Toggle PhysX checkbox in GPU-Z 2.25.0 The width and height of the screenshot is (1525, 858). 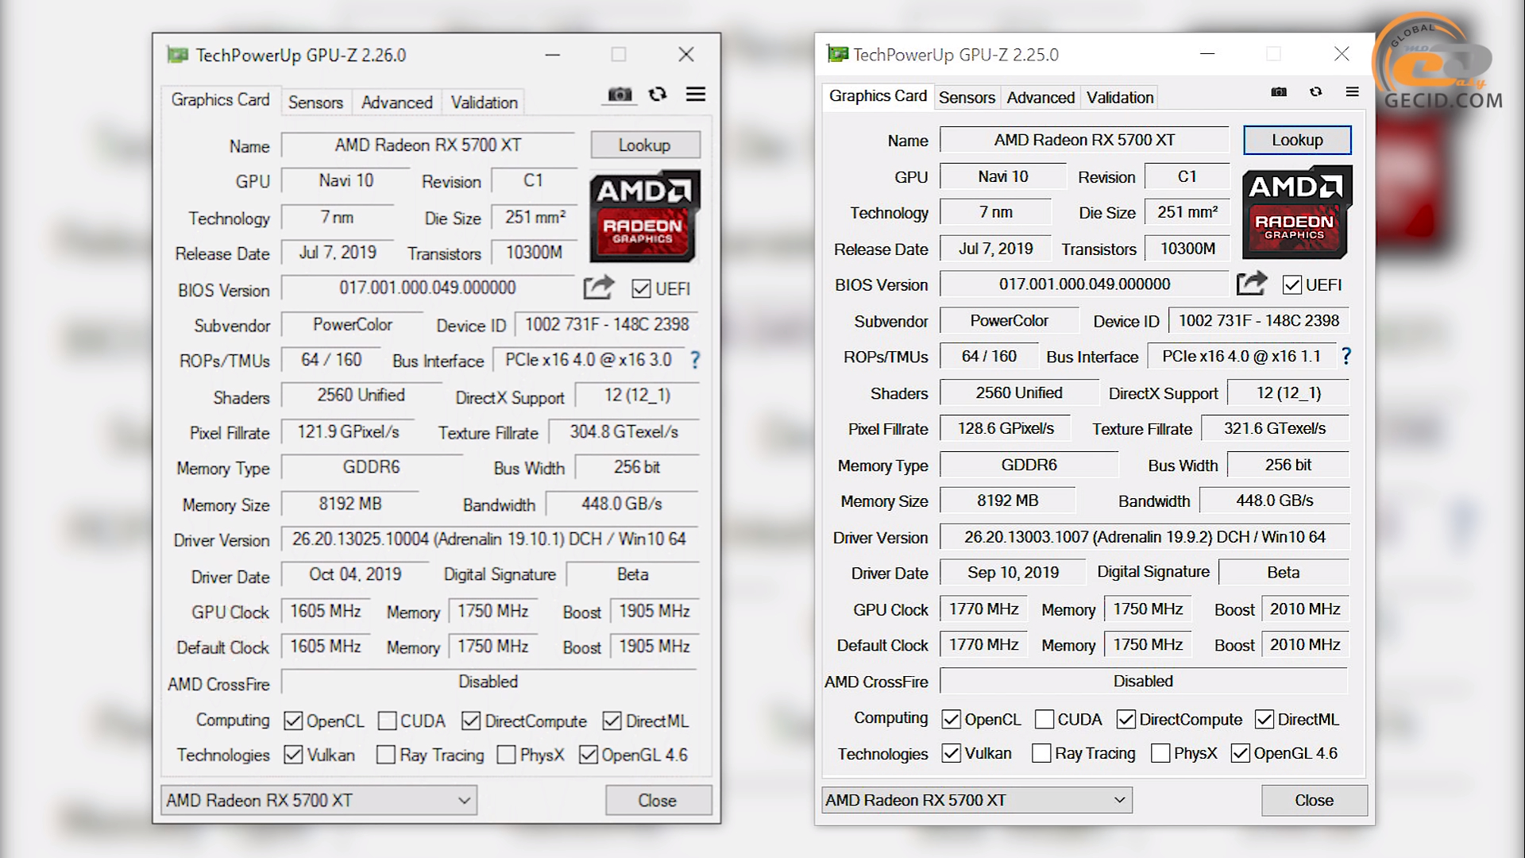pos(1160,753)
